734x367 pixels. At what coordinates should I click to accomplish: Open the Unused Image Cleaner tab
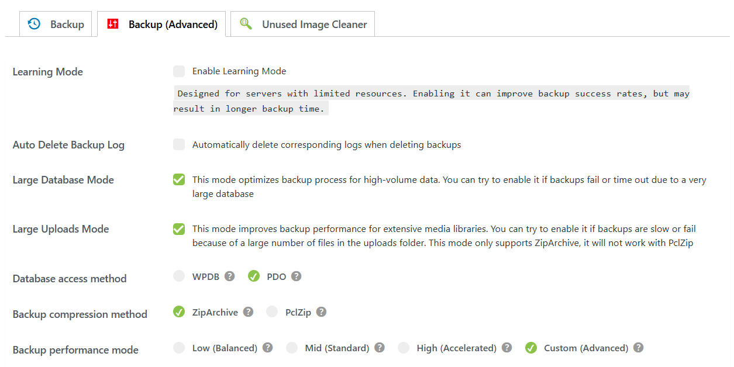pyautogui.click(x=303, y=25)
